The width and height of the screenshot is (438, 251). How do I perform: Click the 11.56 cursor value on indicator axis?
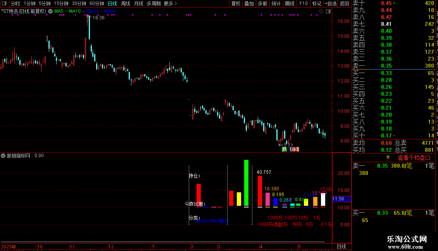[338, 199]
